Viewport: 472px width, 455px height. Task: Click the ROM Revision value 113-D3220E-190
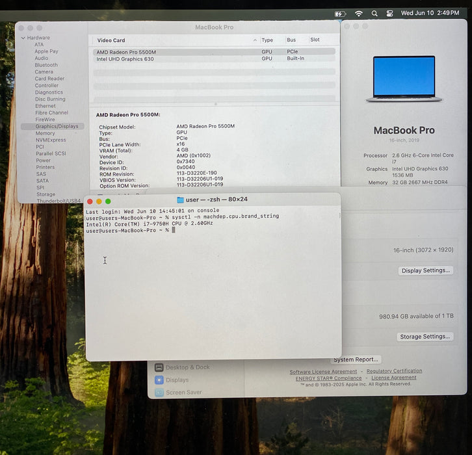click(x=196, y=173)
